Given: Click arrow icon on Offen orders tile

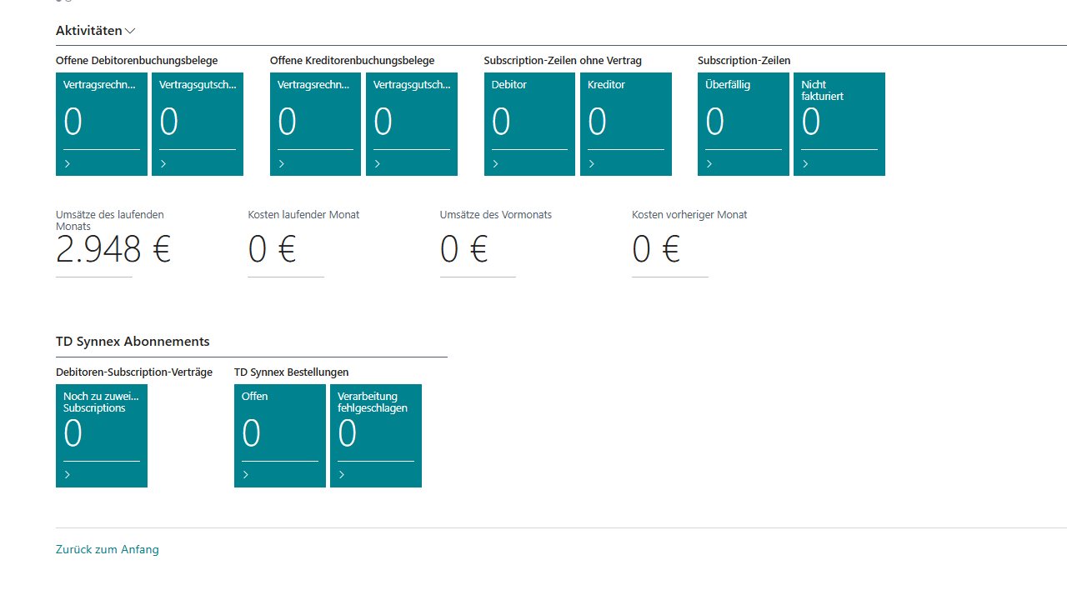Looking at the screenshot, I should [246, 475].
